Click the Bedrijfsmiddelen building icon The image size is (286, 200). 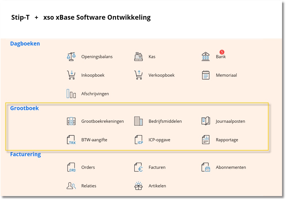click(x=138, y=121)
